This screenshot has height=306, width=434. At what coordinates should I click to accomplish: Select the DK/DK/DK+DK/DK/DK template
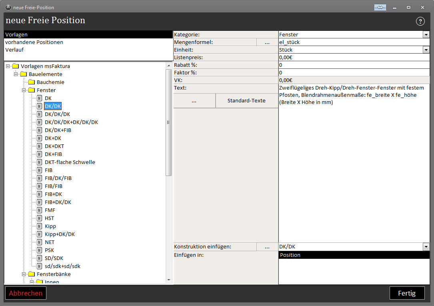pyautogui.click(x=72, y=122)
